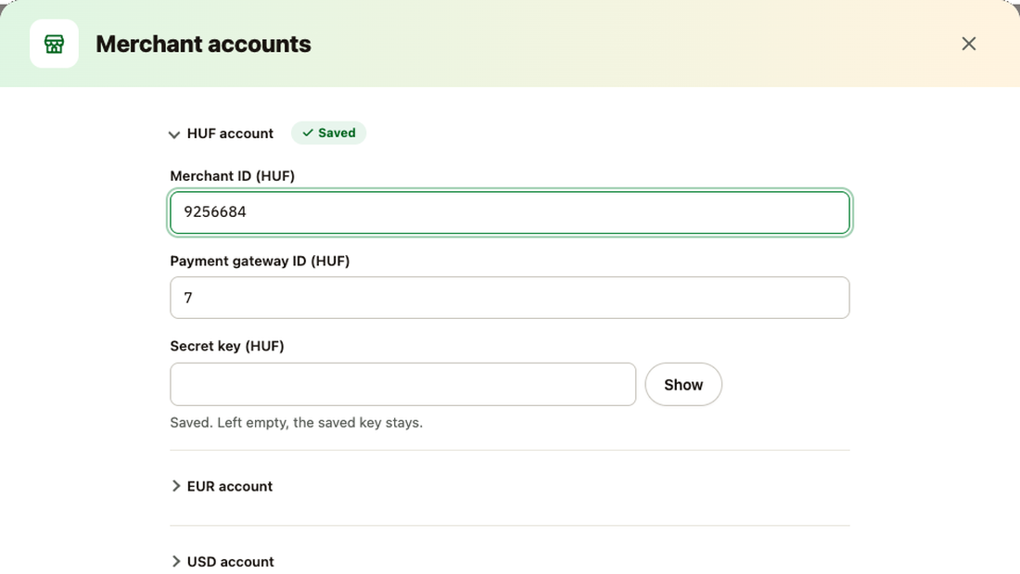
Task: Show the HUF secret key
Action: (683, 384)
